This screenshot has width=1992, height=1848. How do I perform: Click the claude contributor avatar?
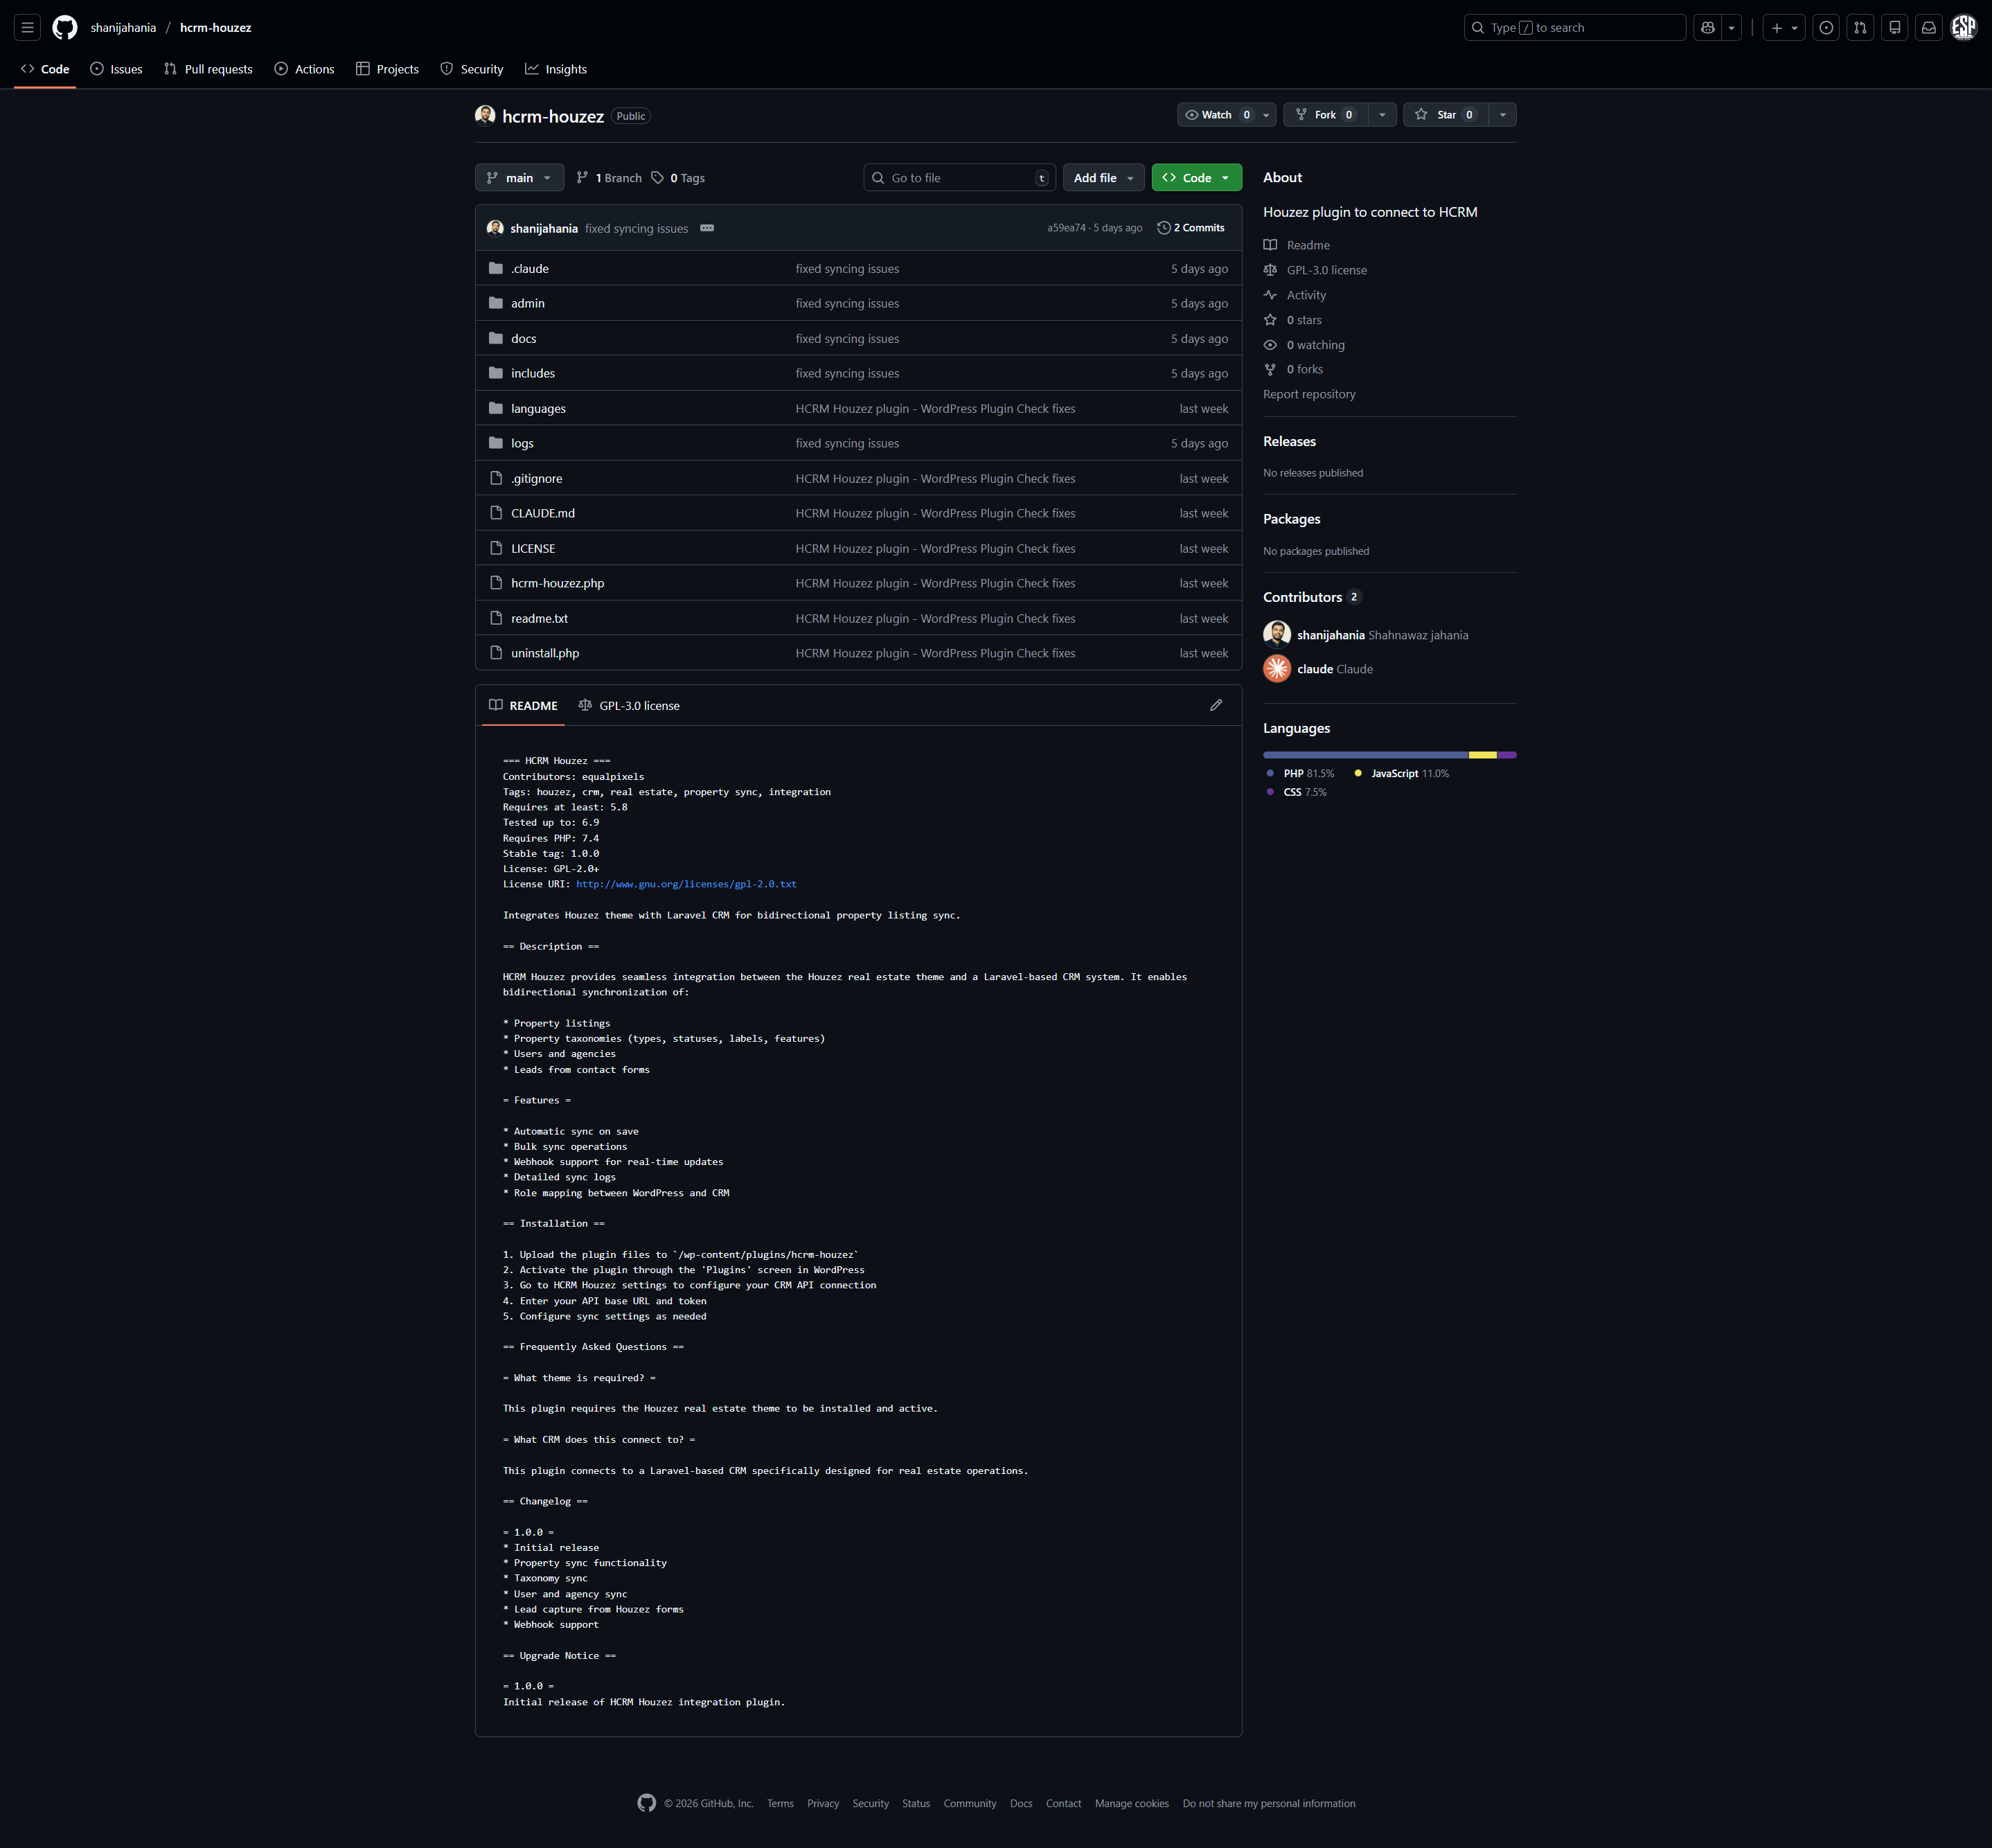[1277, 669]
